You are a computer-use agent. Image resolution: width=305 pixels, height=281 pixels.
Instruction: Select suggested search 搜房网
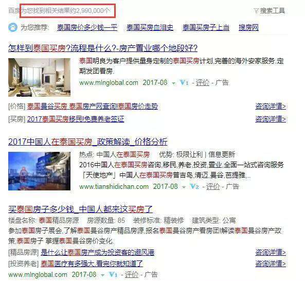[x=248, y=27]
